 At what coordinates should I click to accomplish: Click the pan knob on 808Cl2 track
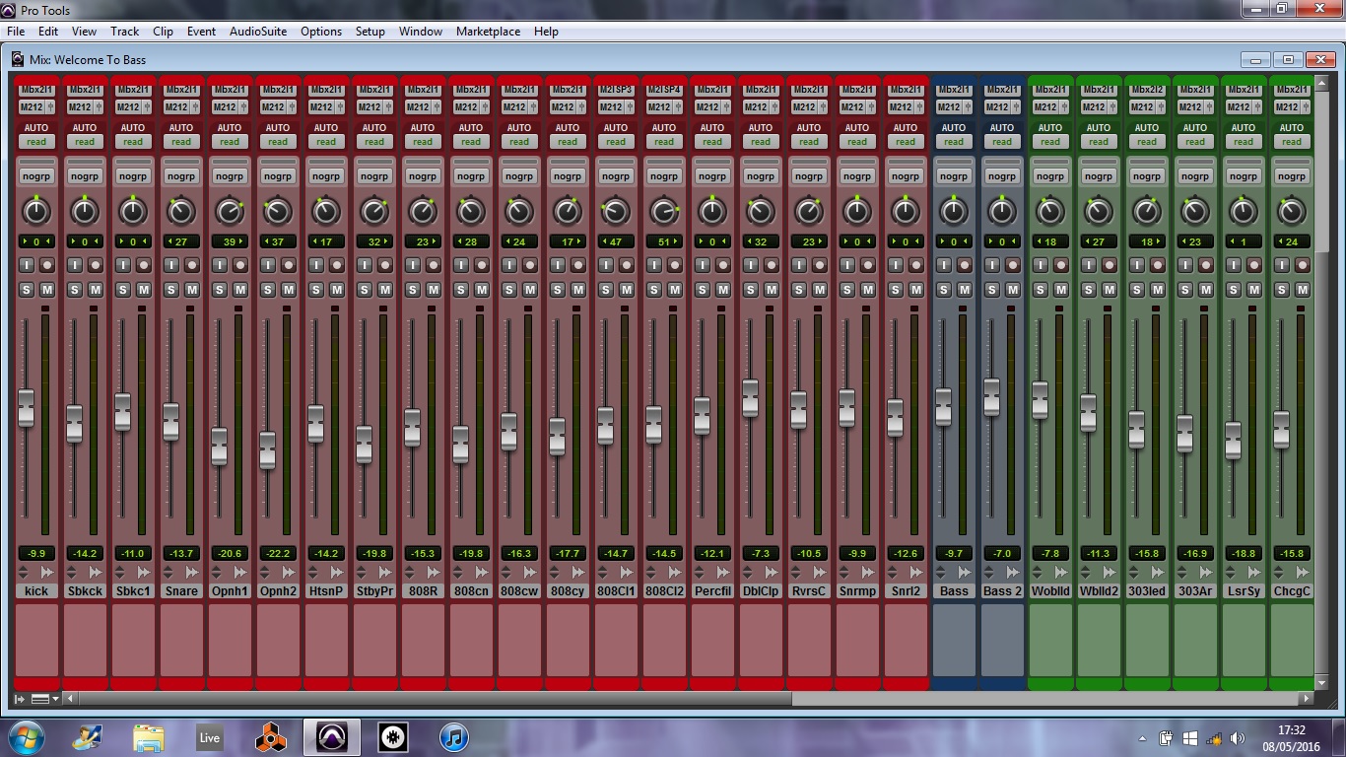click(664, 211)
